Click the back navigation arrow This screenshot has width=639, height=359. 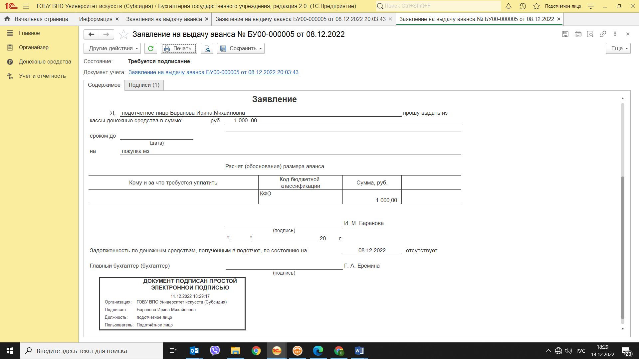click(x=92, y=34)
